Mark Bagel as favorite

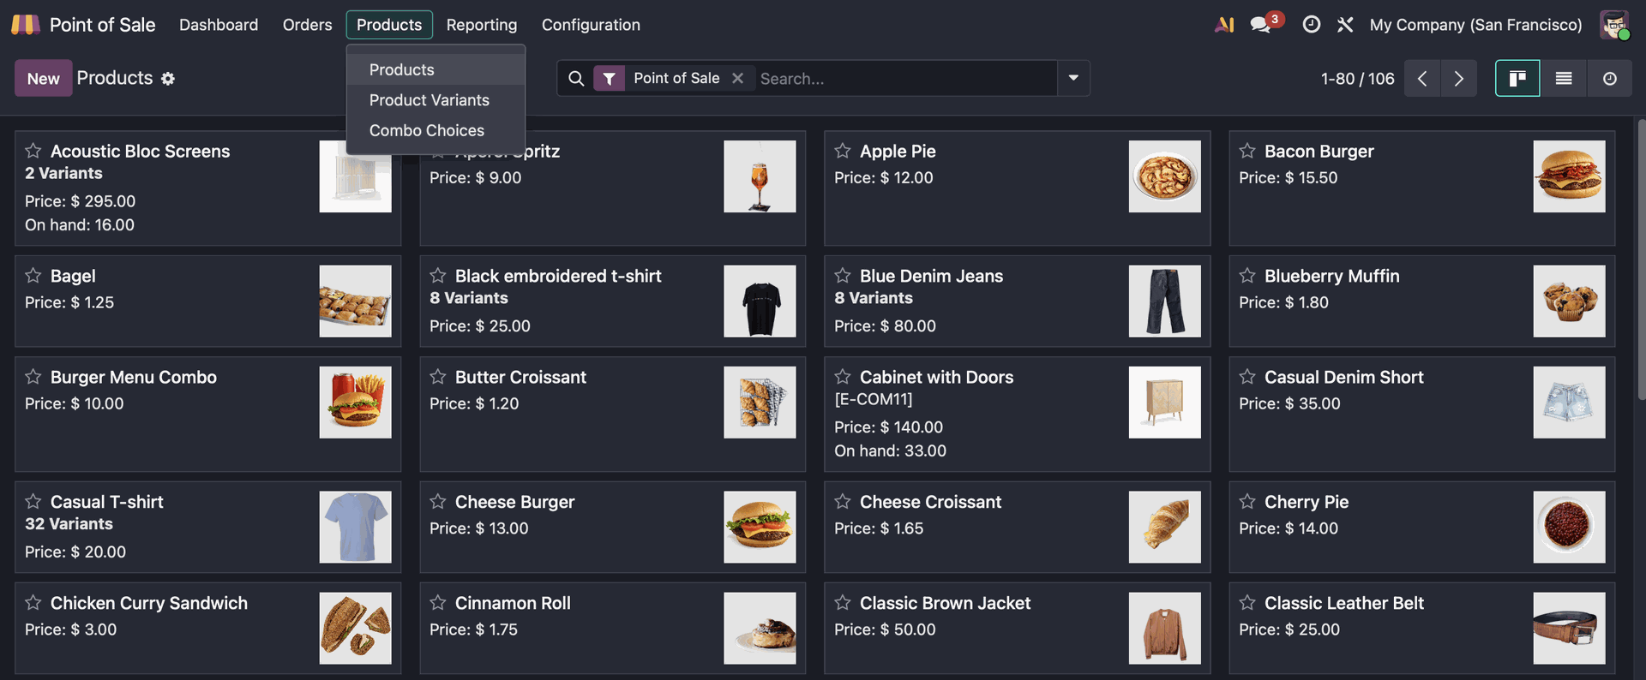pos(33,276)
